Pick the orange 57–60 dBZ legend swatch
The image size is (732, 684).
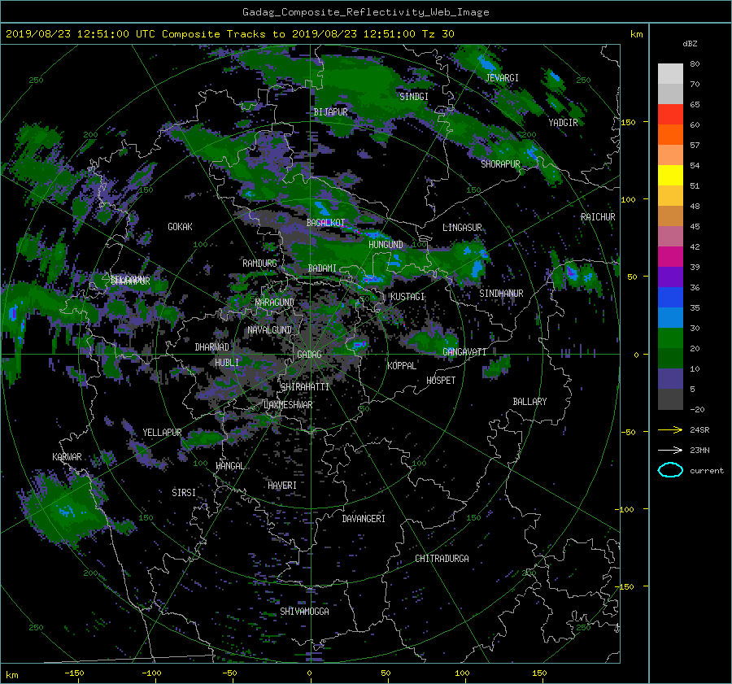point(670,134)
